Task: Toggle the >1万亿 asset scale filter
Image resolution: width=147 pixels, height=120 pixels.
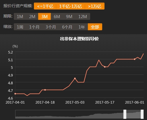Action: click(94, 6)
